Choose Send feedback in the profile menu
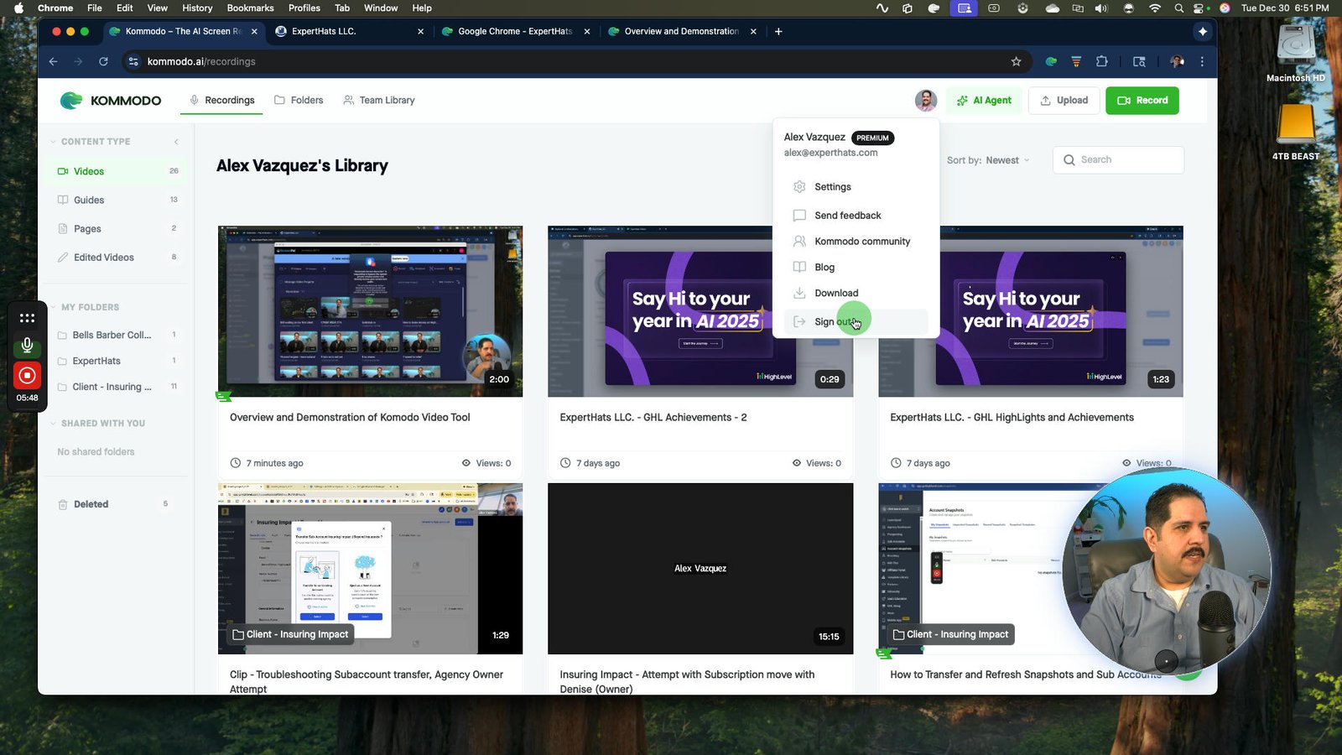This screenshot has height=755, width=1342. pyautogui.click(x=856, y=216)
